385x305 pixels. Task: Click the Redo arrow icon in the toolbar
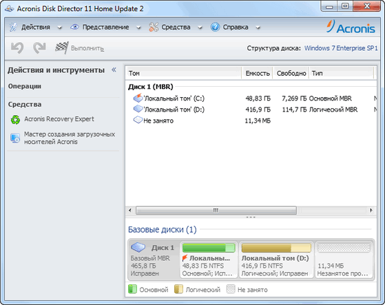(39, 48)
